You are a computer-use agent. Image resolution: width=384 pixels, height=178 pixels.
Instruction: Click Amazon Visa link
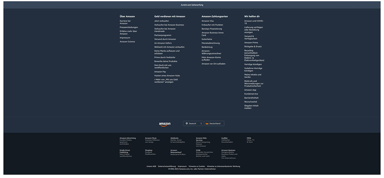208,21
